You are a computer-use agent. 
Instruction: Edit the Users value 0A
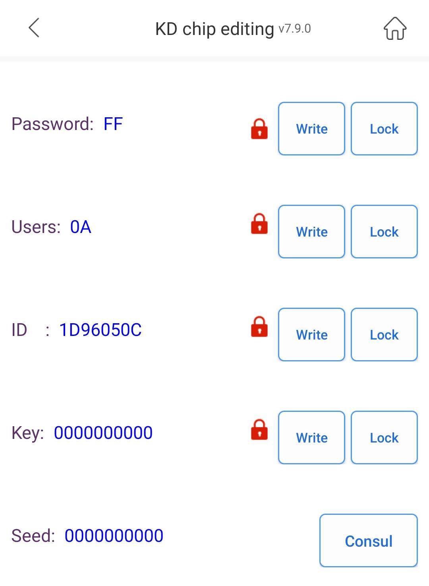[x=81, y=227]
